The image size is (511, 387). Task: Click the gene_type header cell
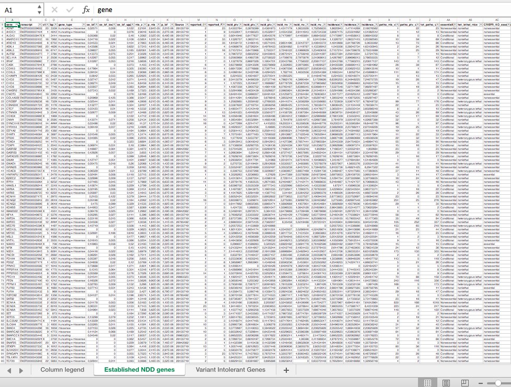pos(72,25)
